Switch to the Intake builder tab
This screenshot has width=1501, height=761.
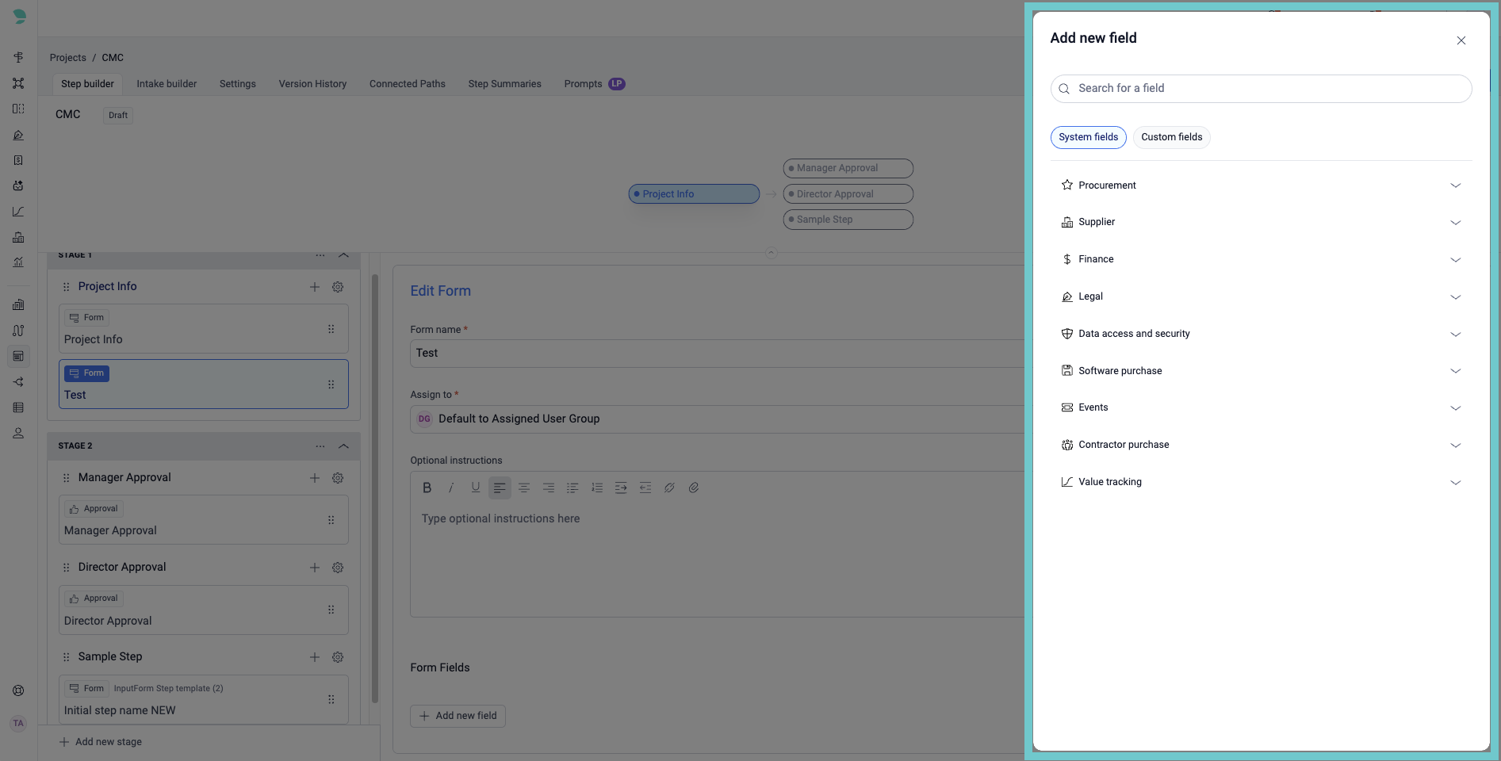pos(167,84)
